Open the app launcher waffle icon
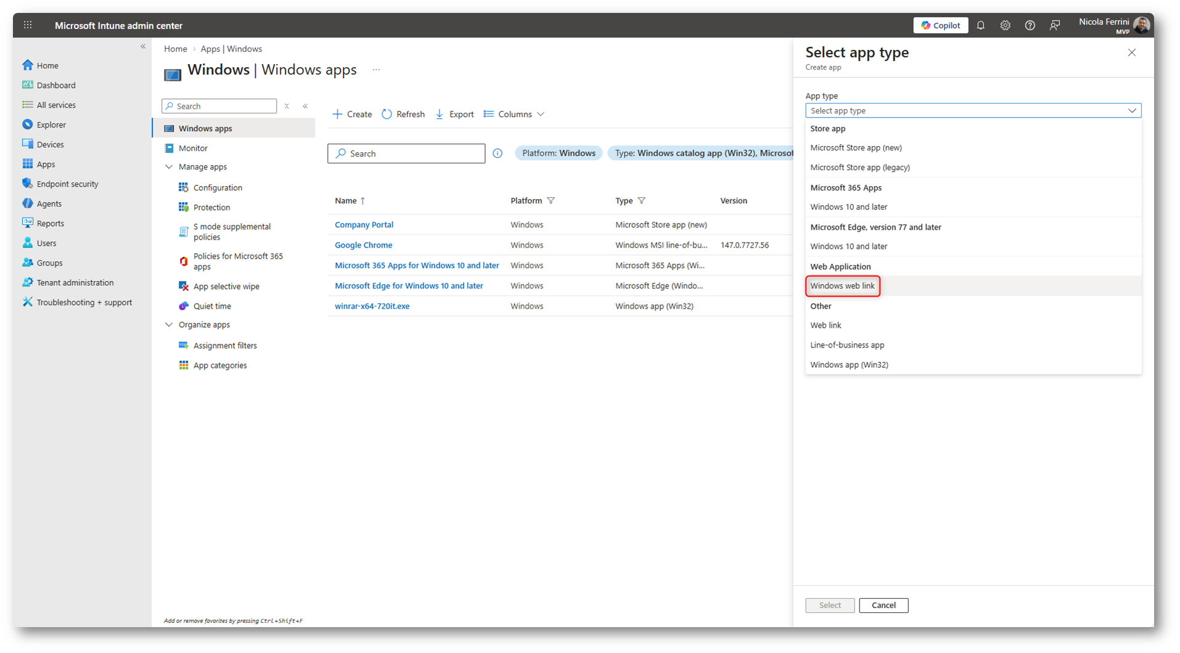 28,25
